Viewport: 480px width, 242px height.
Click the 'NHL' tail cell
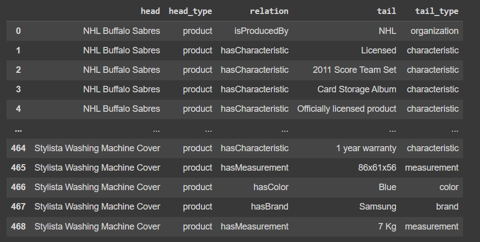point(387,31)
